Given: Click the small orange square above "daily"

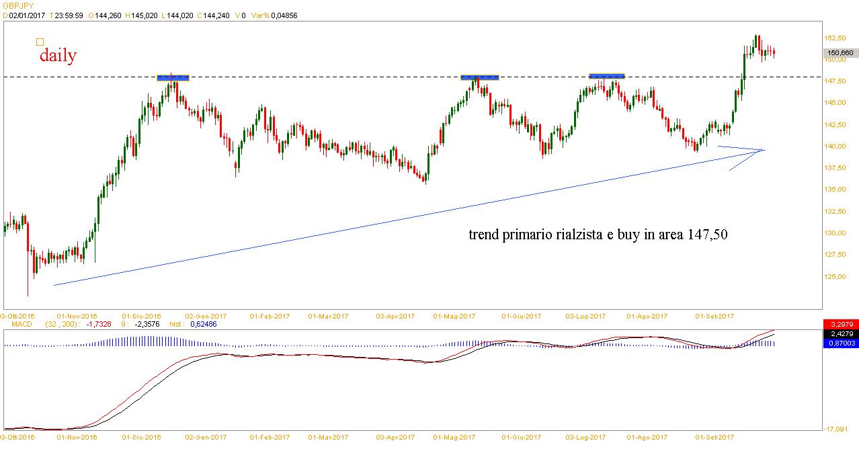Looking at the screenshot, I should 40,42.
